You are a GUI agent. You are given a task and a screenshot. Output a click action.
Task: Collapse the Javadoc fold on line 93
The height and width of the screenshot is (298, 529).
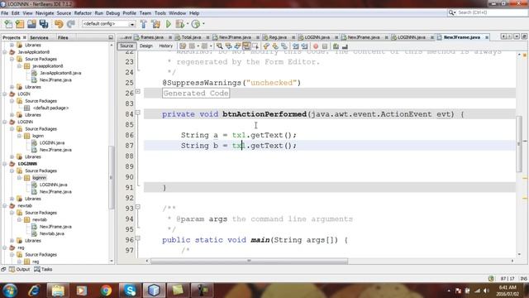[x=138, y=206]
